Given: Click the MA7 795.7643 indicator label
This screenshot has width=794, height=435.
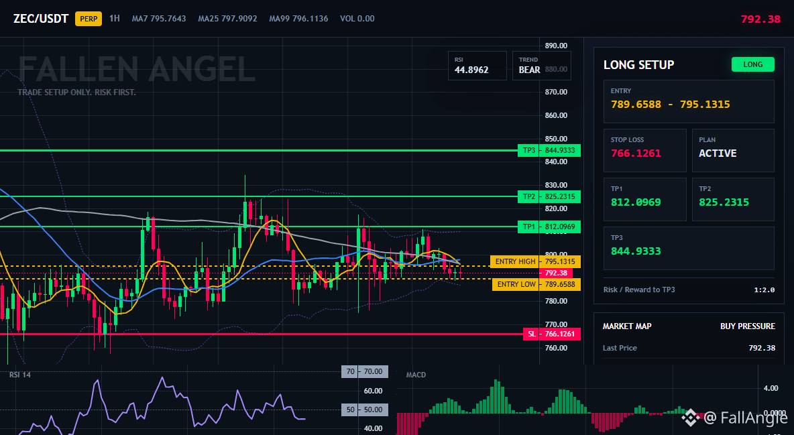Looking at the screenshot, I should 159,19.
